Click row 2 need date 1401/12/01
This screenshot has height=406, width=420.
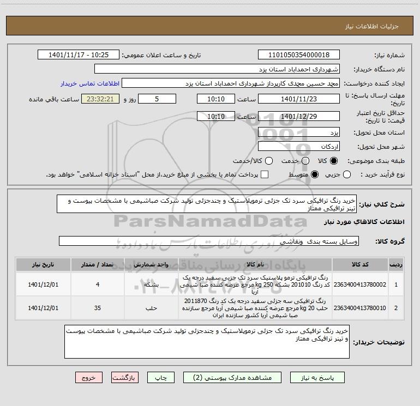tap(43, 308)
